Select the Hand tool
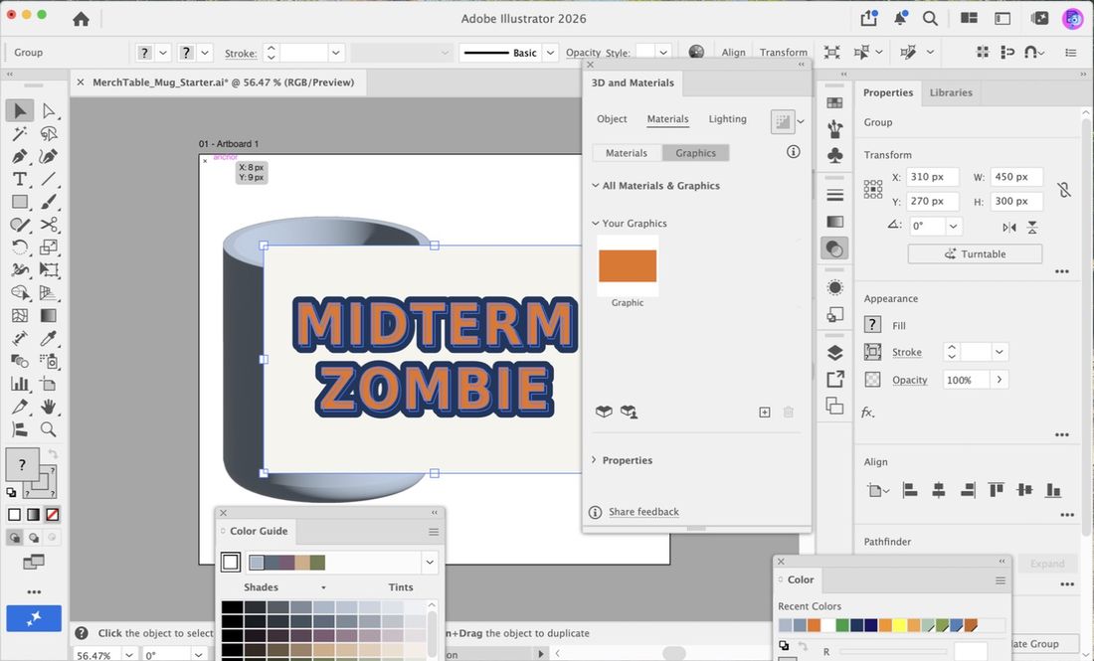Image resolution: width=1094 pixels, height=661 pixels. (x=48, y=407)
